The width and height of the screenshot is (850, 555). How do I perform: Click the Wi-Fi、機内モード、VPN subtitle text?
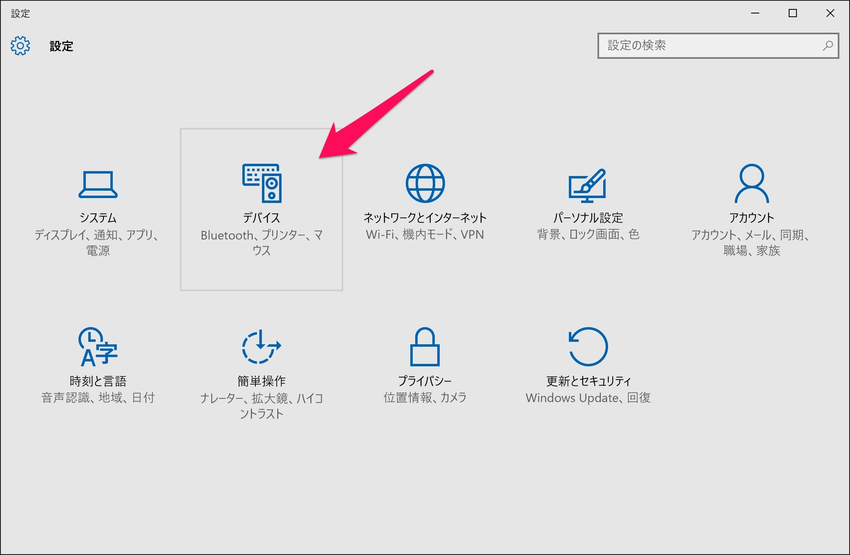[x=425, y=234]
